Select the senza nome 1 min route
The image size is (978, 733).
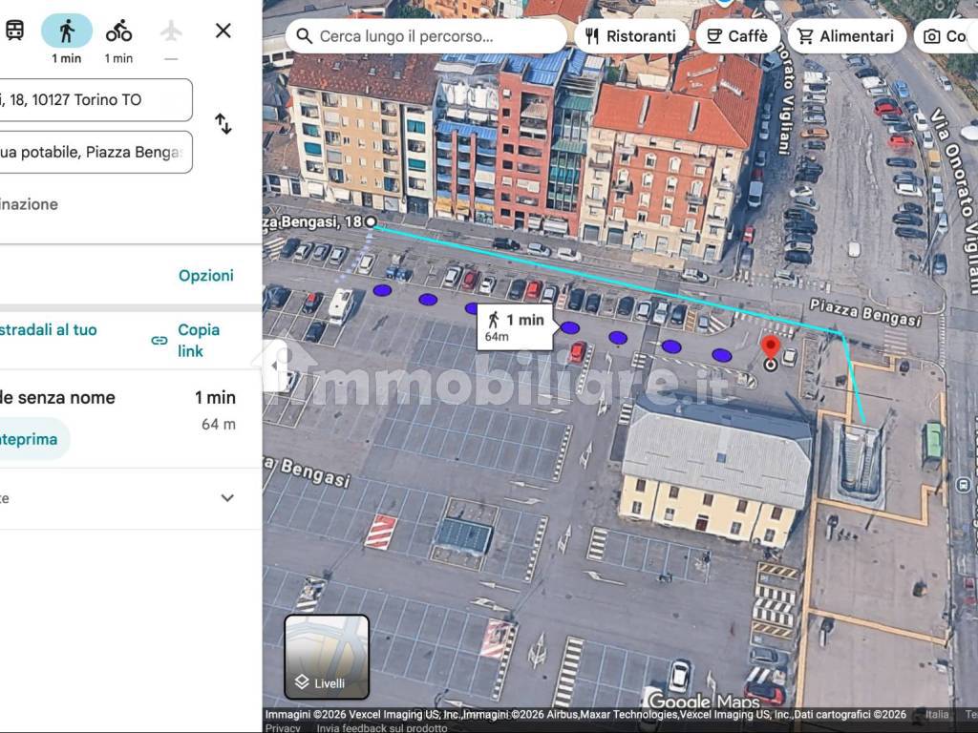coord(130,418)
